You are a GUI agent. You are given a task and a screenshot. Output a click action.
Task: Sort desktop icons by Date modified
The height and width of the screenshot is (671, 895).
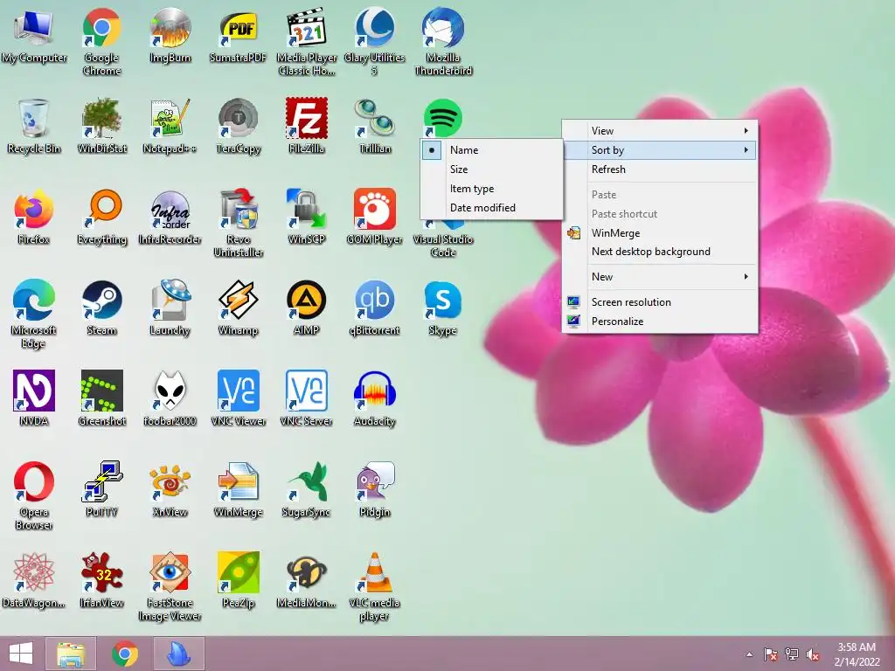coord(491,208)
